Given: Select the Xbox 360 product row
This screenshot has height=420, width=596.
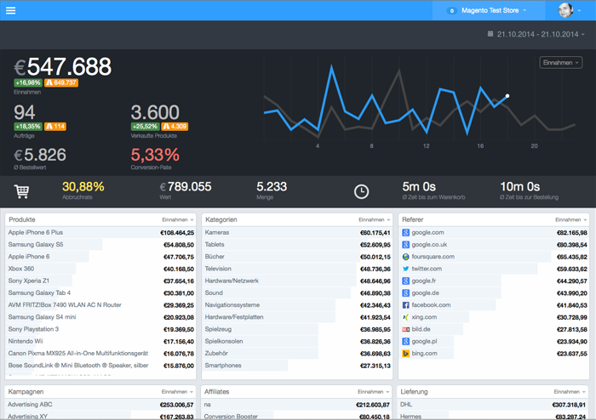Looking at the screenshot, I should pos(100,269).
